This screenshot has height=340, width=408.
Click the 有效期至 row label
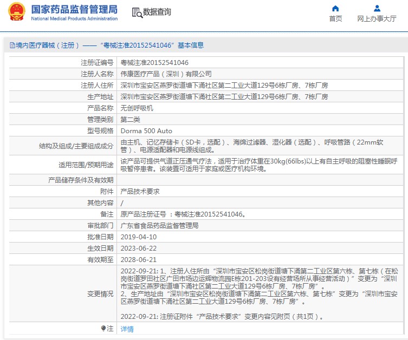100,260
